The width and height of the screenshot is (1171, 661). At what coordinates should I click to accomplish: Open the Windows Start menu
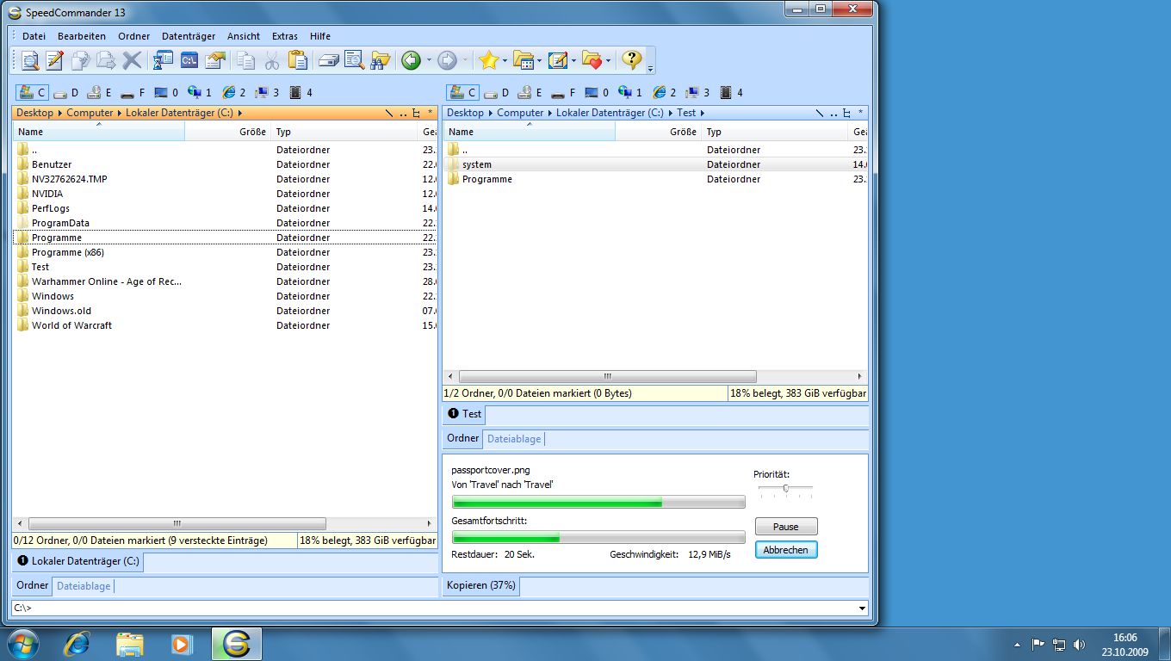[23, 644]
